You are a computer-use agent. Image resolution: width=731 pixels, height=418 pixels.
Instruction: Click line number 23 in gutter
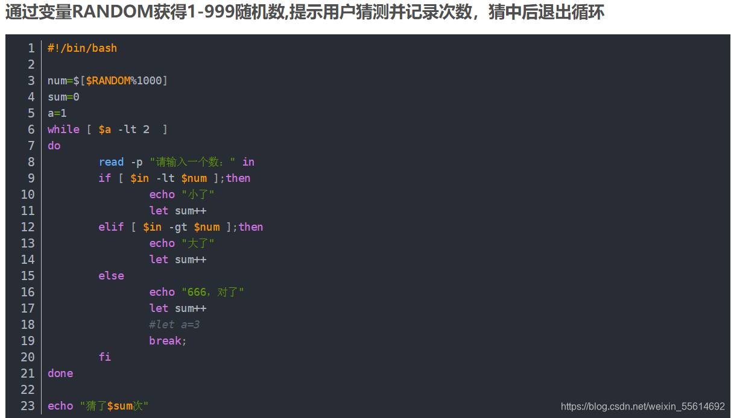click(x=28, y=406)
